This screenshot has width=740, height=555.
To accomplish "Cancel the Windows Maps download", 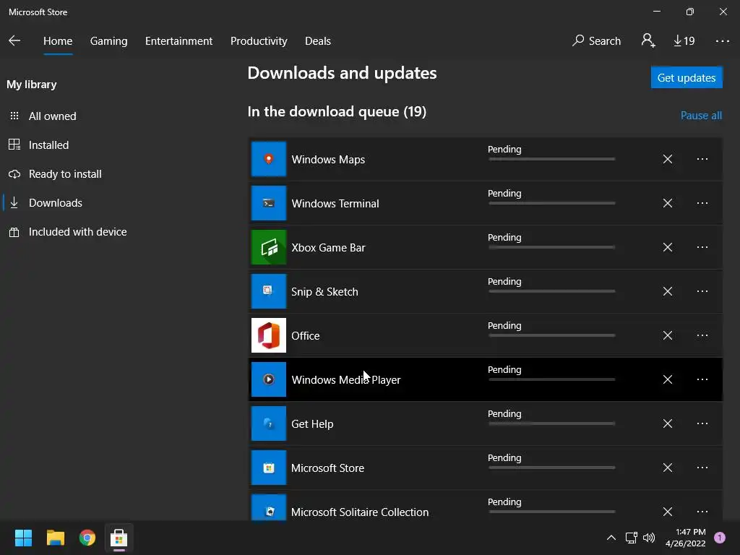I will 667,159.
